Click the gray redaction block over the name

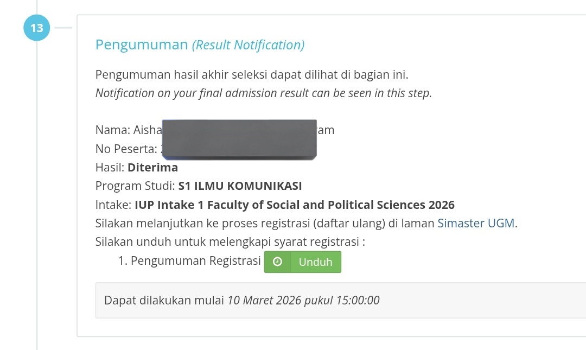[239, 139]
